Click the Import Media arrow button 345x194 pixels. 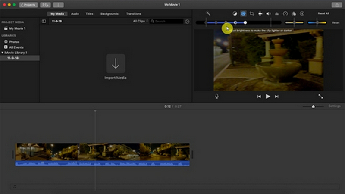116,63
